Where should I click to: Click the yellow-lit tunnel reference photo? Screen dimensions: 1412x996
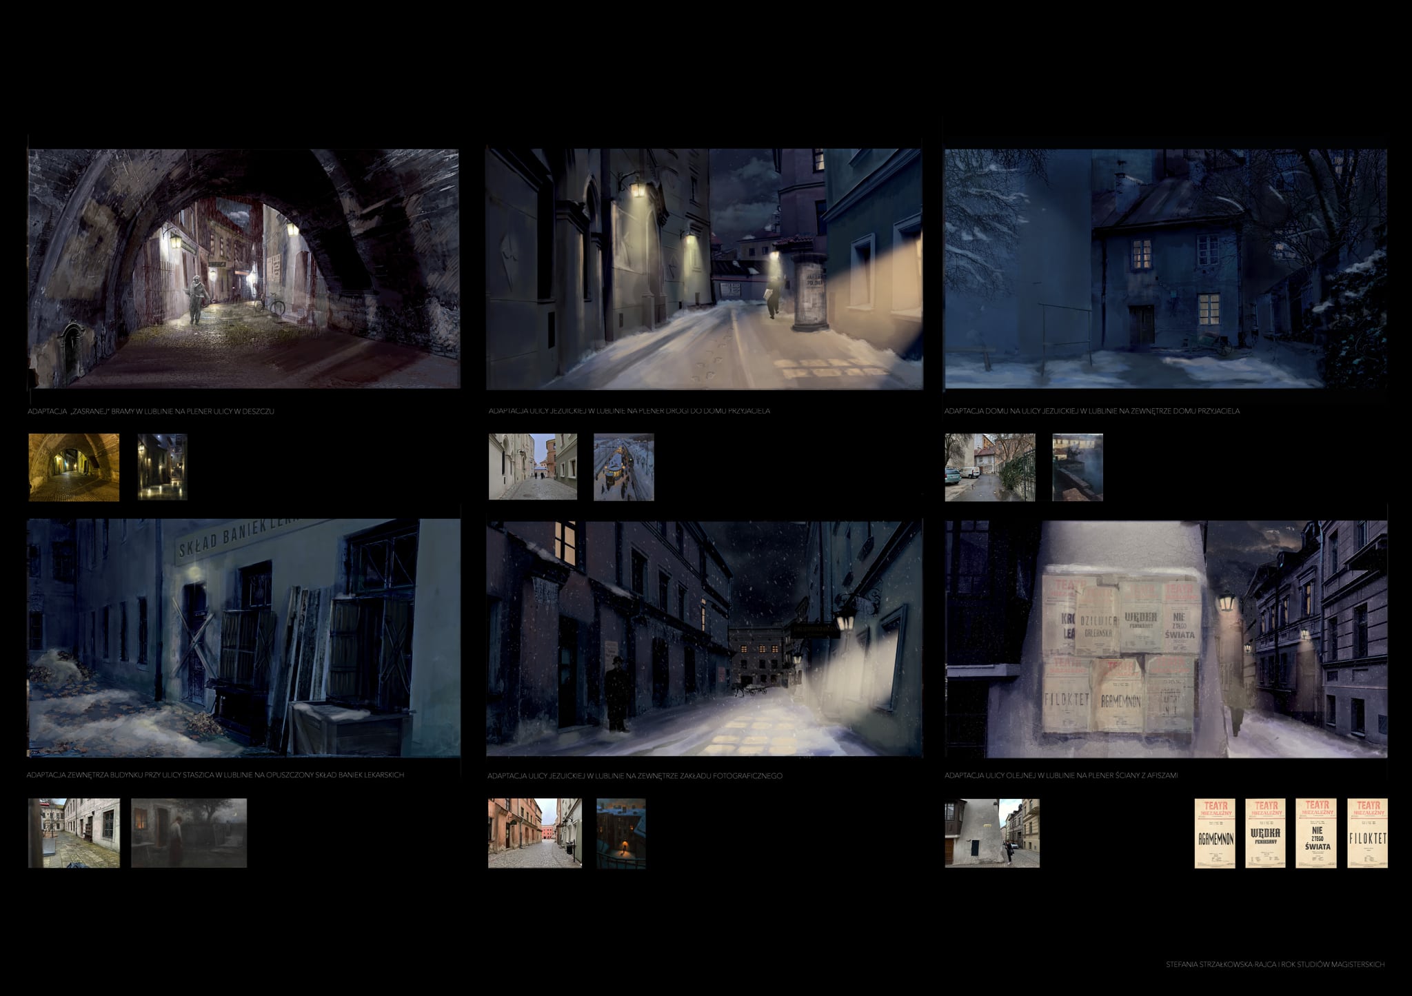pos(74,467)
